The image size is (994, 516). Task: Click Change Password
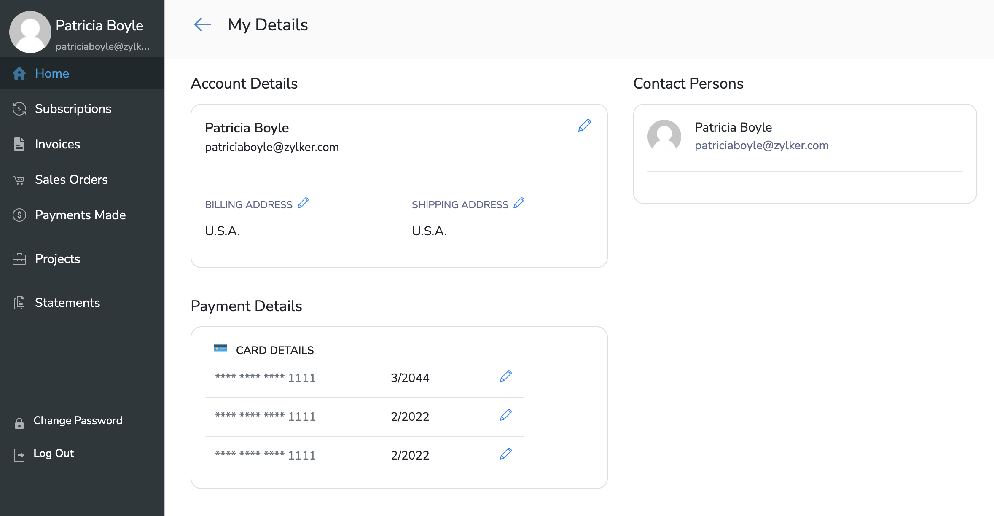(78, 421)
